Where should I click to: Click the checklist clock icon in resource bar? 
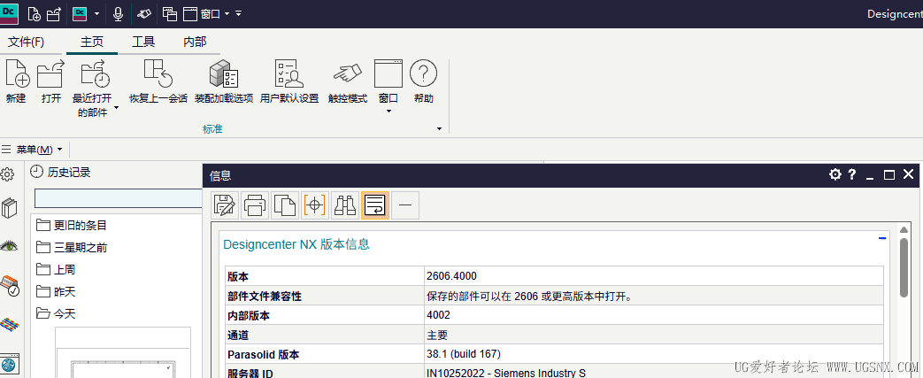coord(10,286)
